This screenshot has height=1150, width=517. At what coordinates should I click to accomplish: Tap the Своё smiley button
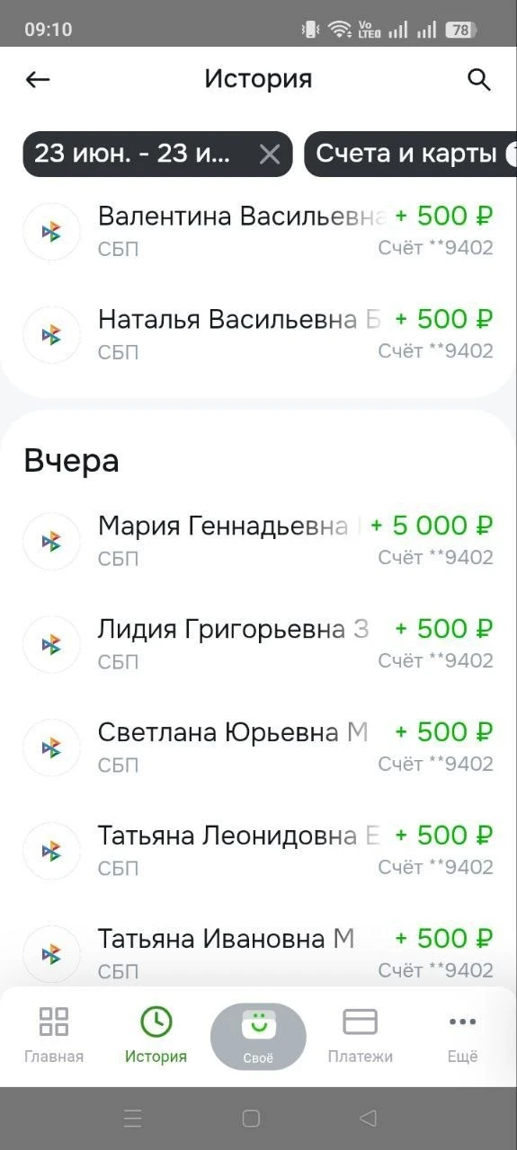(258, 1036)
